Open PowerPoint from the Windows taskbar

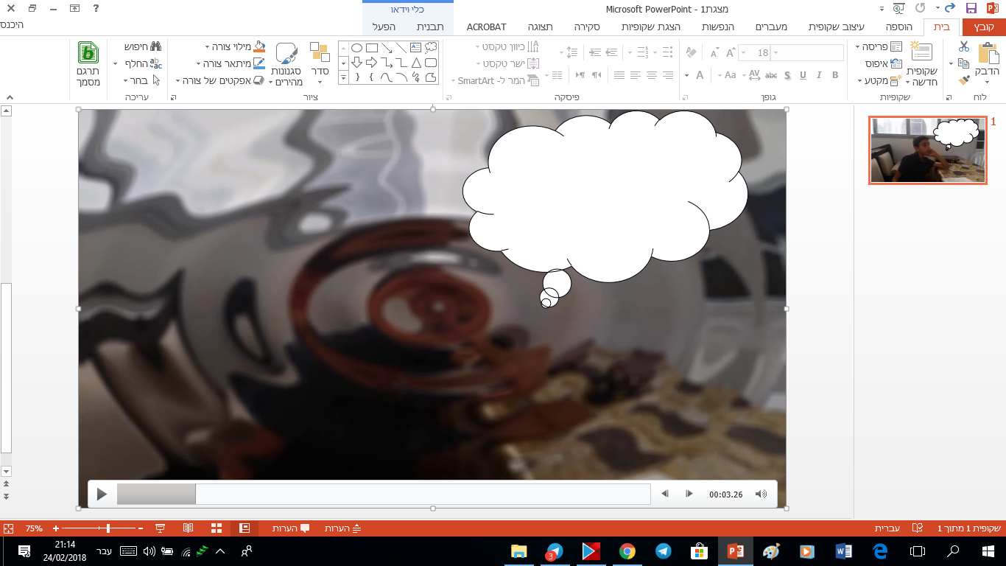[x=735, y=551]
